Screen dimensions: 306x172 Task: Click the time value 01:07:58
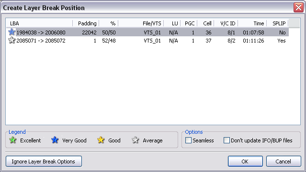[253, 32]
